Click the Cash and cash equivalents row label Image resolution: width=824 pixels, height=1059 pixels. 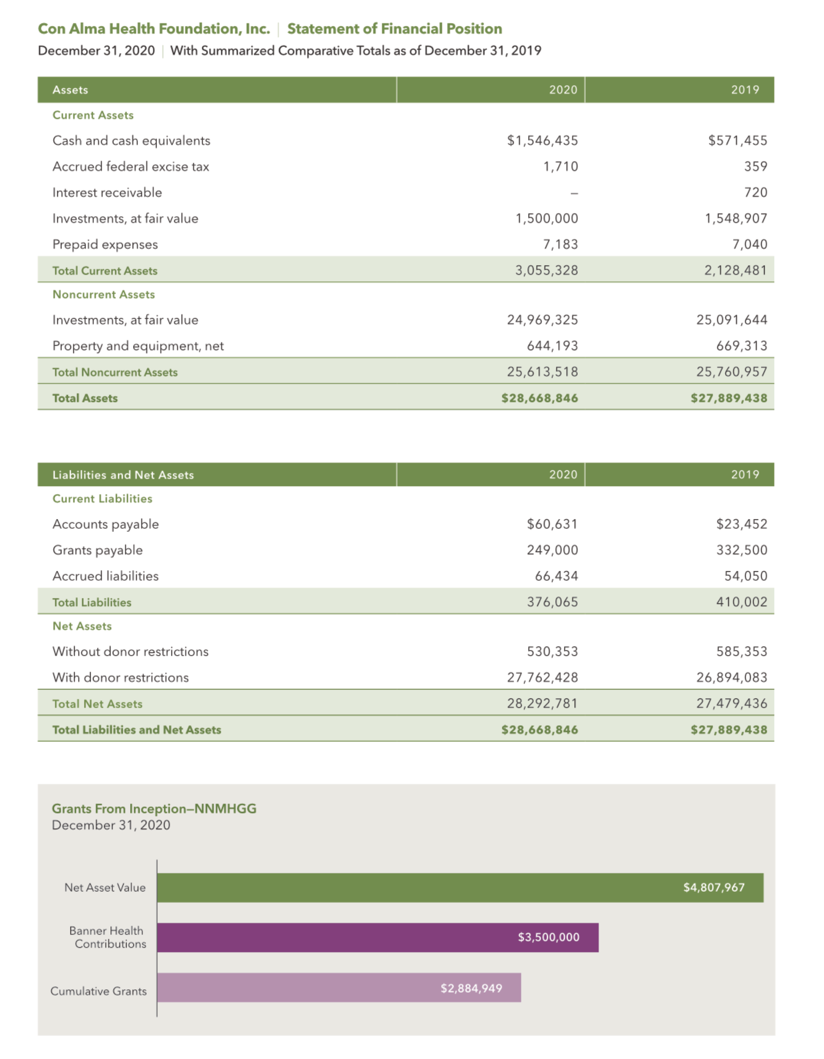tap(131, 140)
